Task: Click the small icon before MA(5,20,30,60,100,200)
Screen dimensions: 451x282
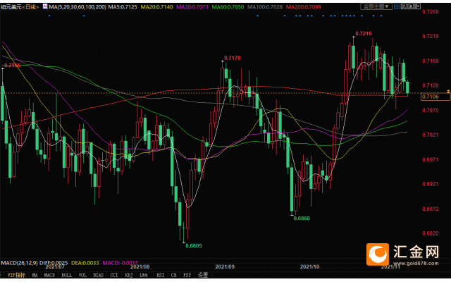Action: (x=45, y=6)
